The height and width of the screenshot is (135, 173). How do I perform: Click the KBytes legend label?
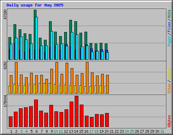pos(169,121)
